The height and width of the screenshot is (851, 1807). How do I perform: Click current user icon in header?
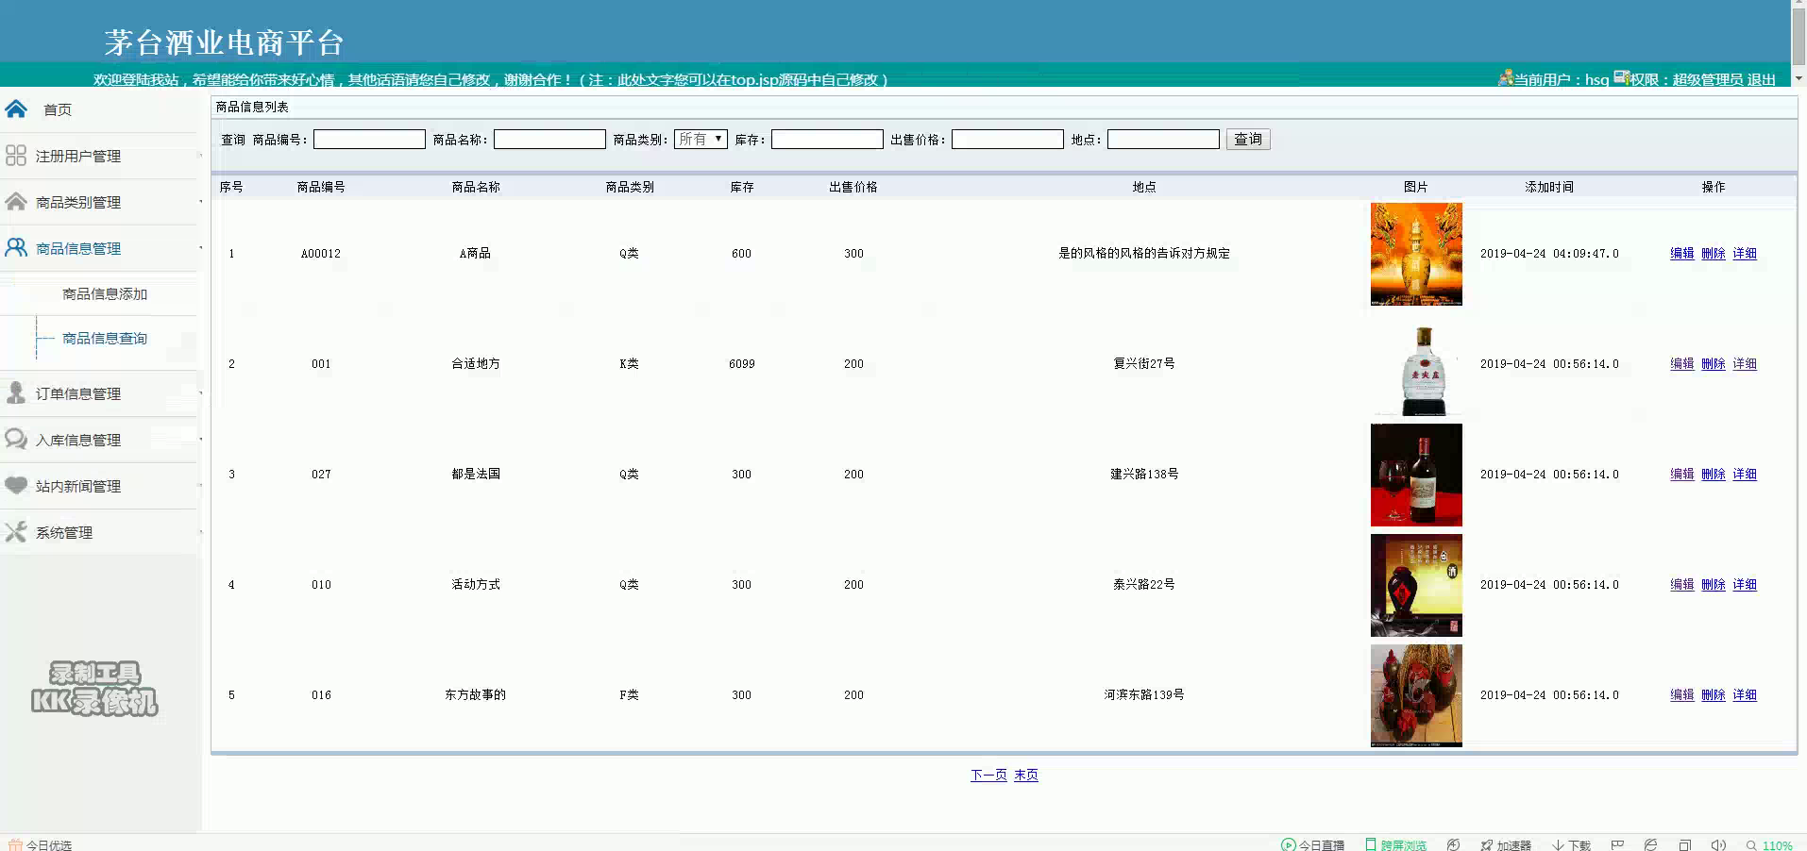coord(1506,77)
